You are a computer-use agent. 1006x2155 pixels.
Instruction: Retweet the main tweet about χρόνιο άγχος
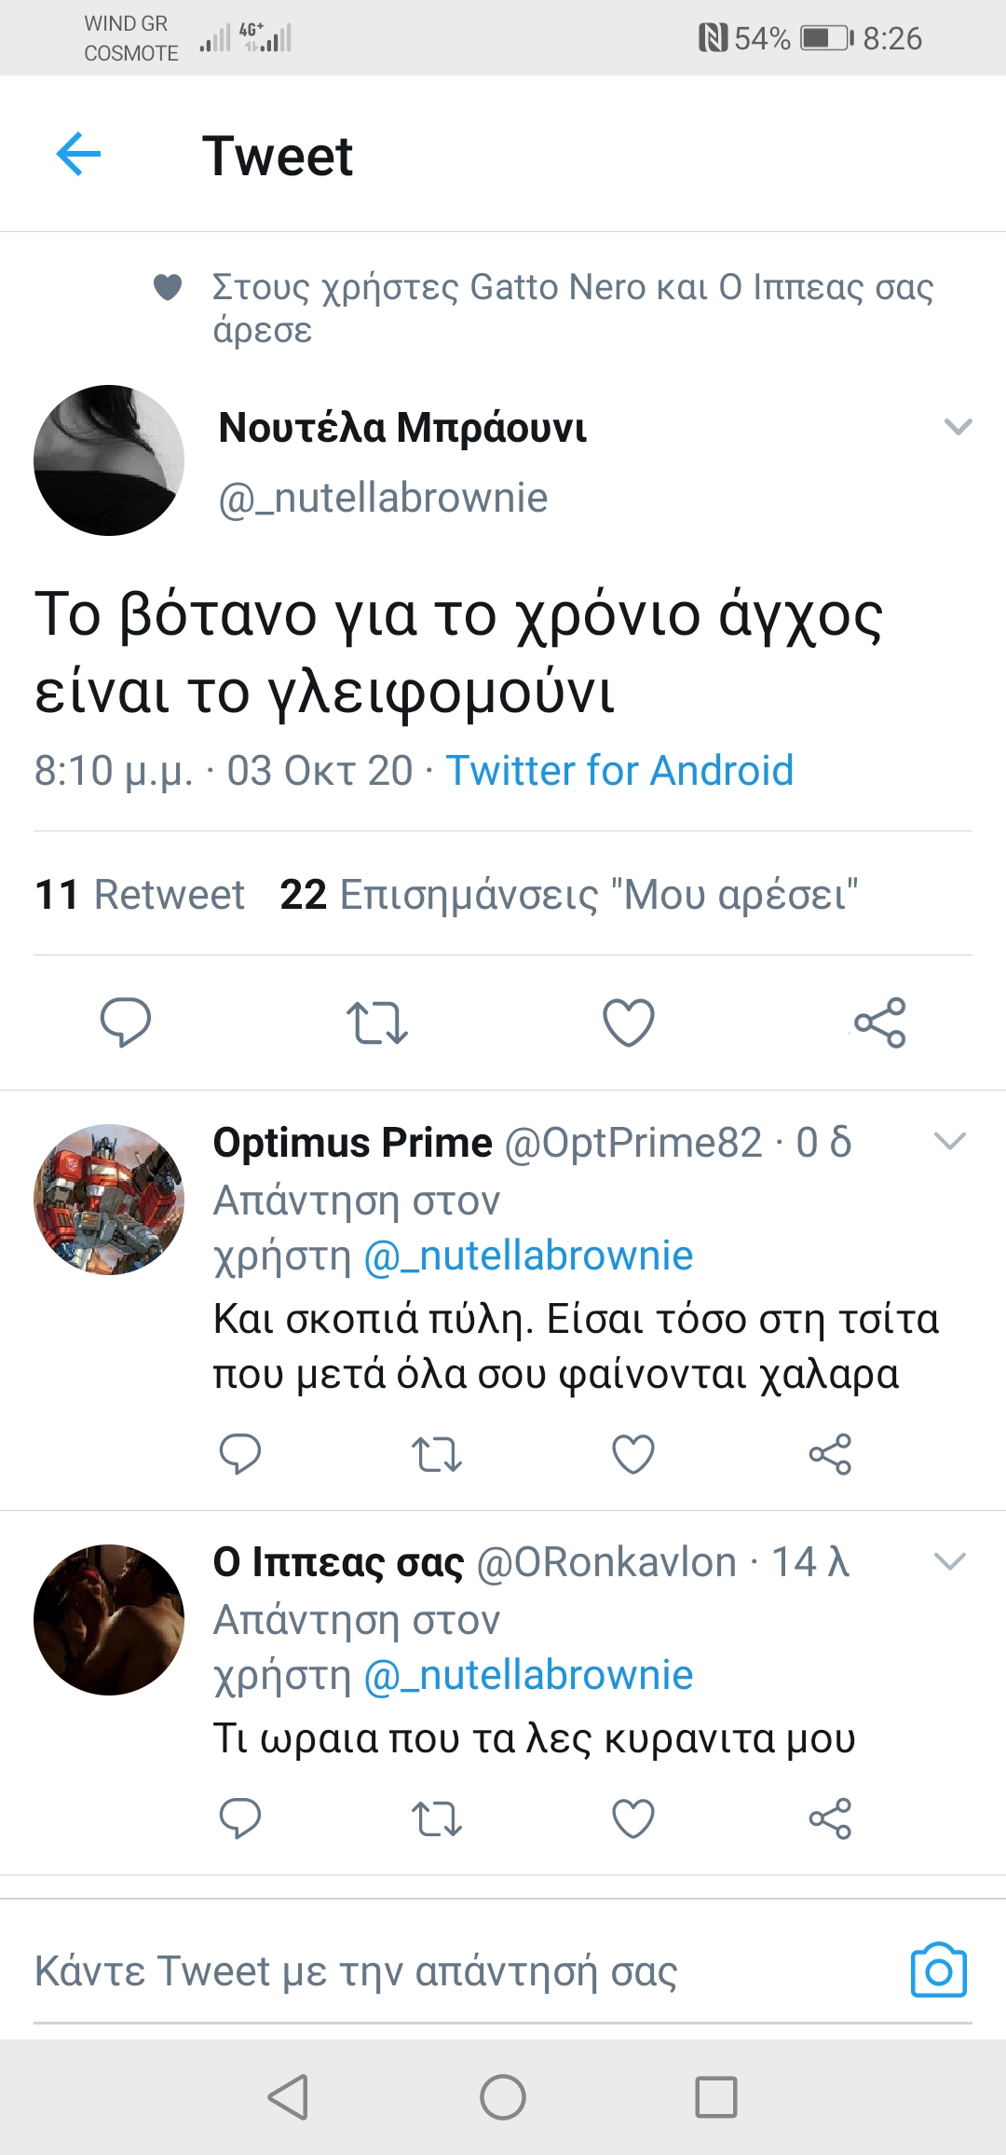click(377, 1023)
